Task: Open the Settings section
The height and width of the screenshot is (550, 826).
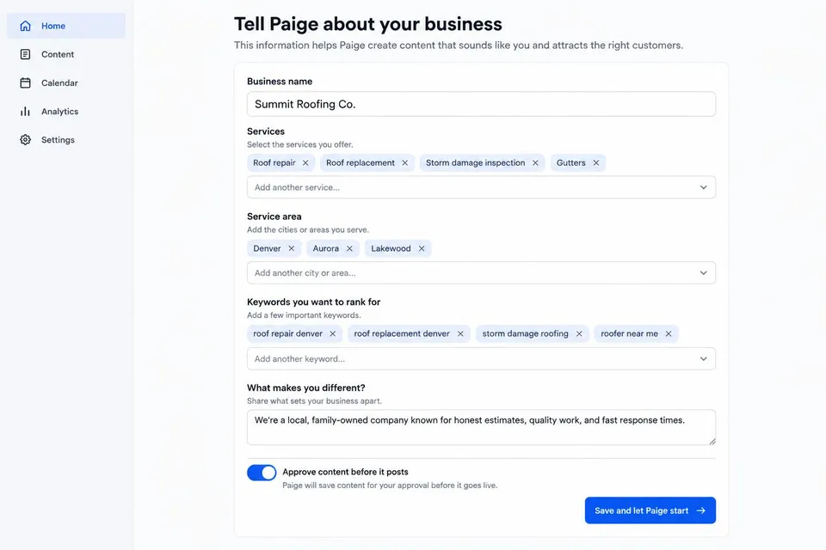Action: coord(66,139)
